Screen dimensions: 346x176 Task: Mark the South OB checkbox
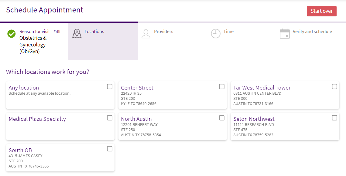coord(110,149)
